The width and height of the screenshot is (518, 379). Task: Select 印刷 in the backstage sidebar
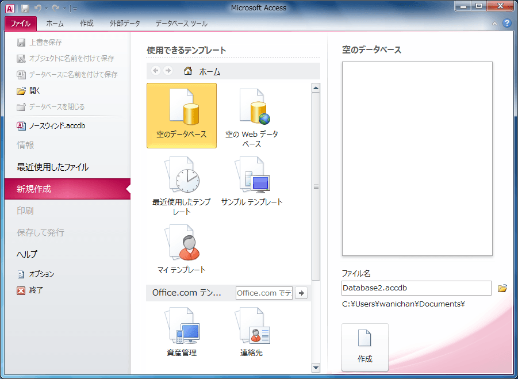(x=25, y=211)
